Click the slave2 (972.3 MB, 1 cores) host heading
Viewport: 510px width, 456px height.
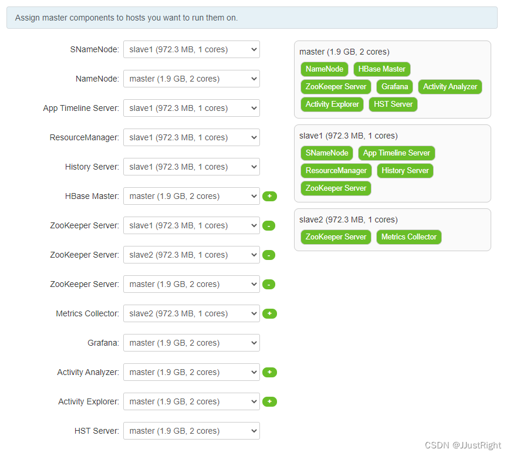(349, 219)
